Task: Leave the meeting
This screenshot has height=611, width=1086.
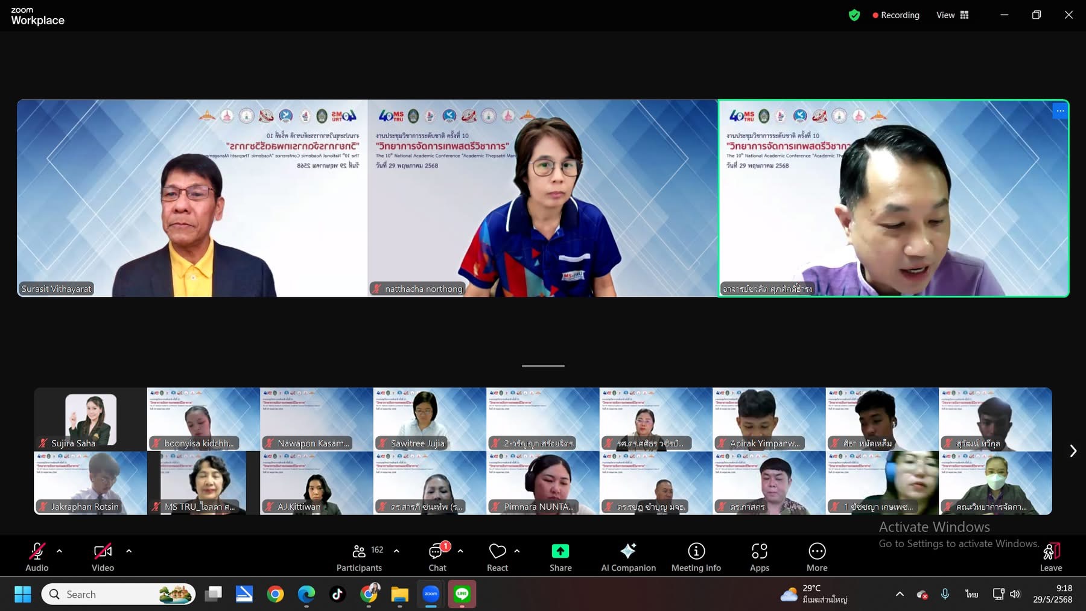Action: pyautogui.click(x=1050, y=557)
